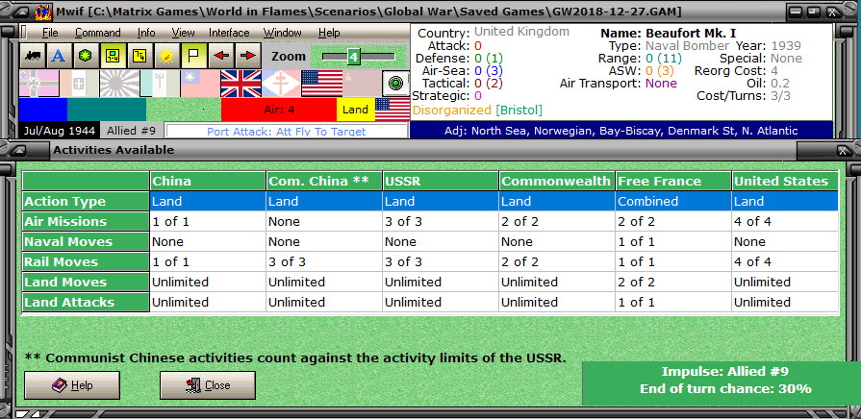Click the Help button with book icon

pos(72,385)
